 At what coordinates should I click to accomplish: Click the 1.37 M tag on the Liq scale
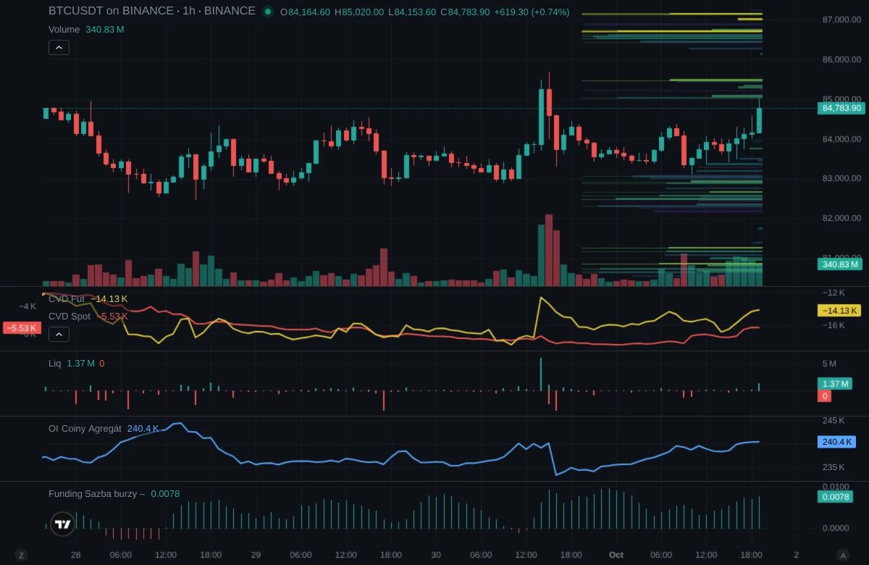click(x=836, y=384)
